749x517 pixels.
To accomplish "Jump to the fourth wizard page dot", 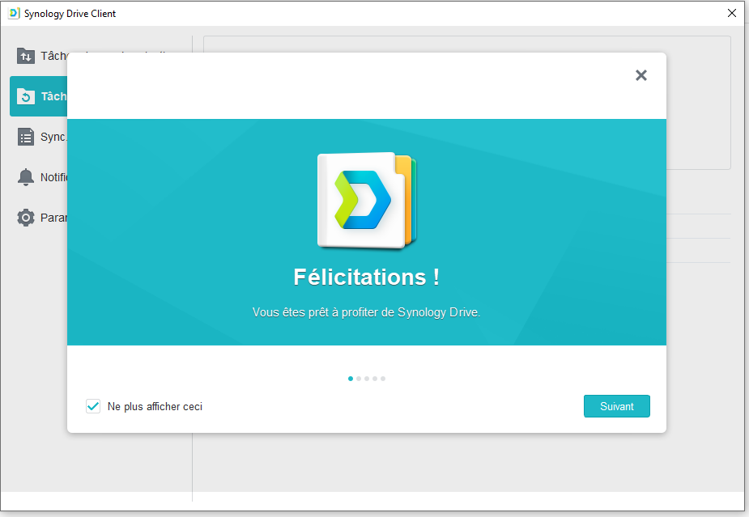I will point(375,379).
